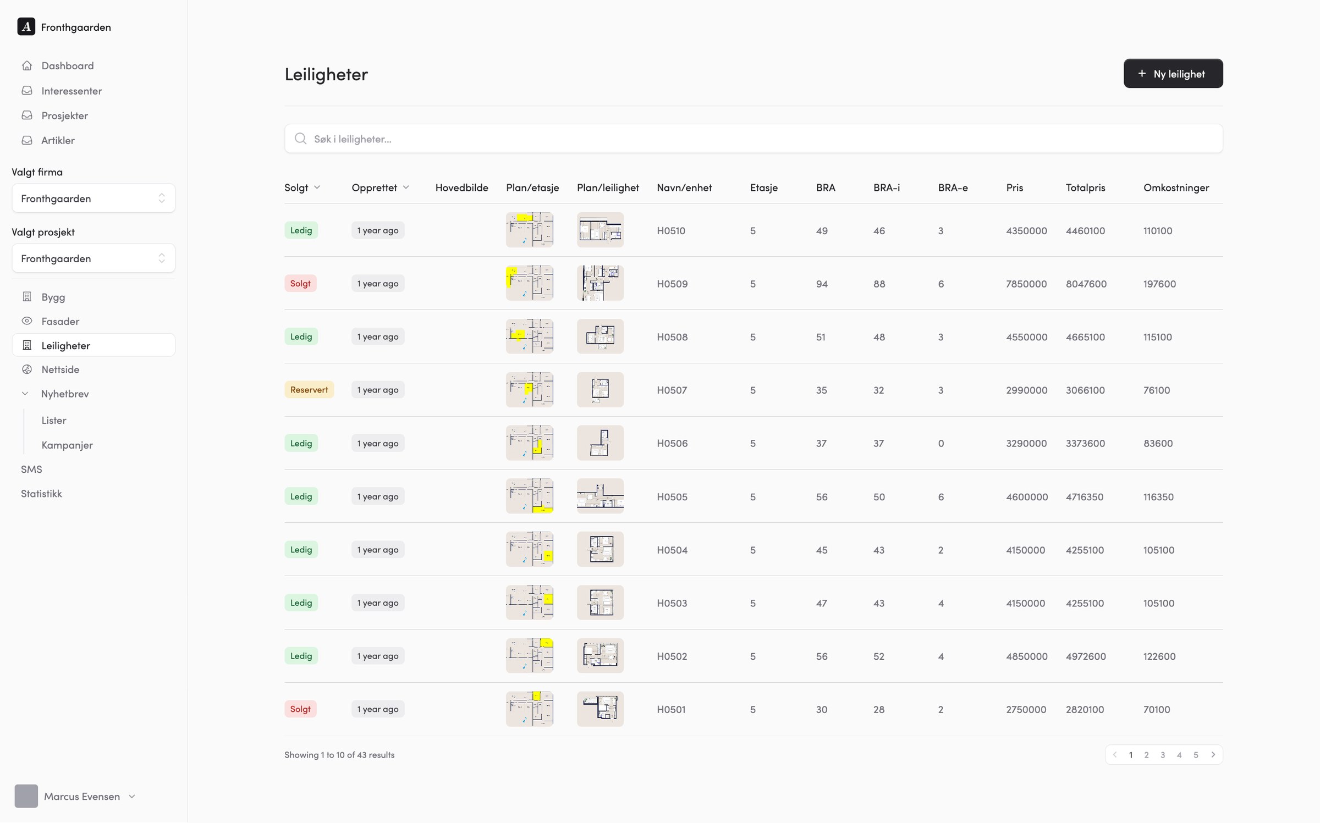
Task: Click the Fronthgaarden logo icon
Action: (26, 26)
